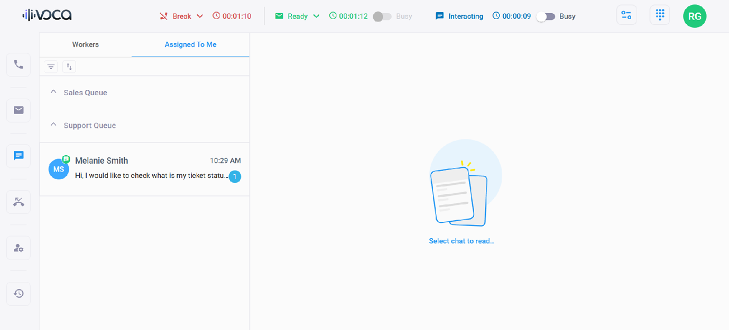Open the phone calls sidebar icon
Screen dimensions: 729x330
(19, 64)
